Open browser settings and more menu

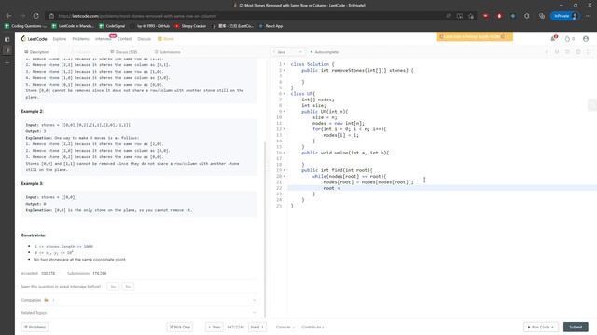[589, 16]
